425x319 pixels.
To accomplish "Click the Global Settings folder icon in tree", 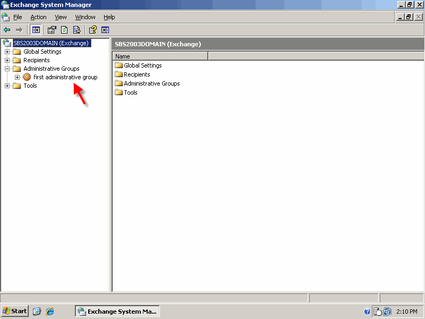I will (x=17, y=52).
